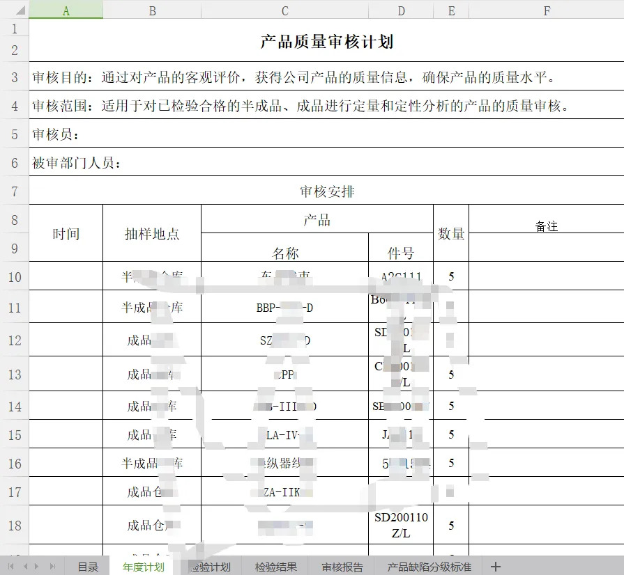Screen dimensions: 624x575
Task: Click the title 产品质量审核计划
Action: coord(327,41)
